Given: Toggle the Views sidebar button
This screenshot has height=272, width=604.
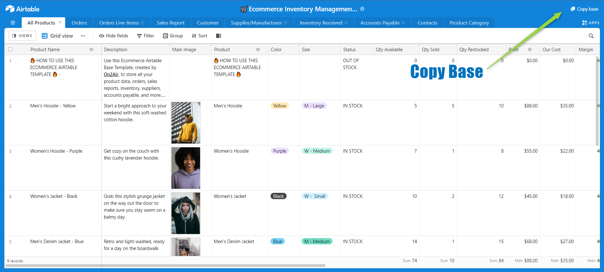Looking at the screenshot, I should [x=22, y=36].
